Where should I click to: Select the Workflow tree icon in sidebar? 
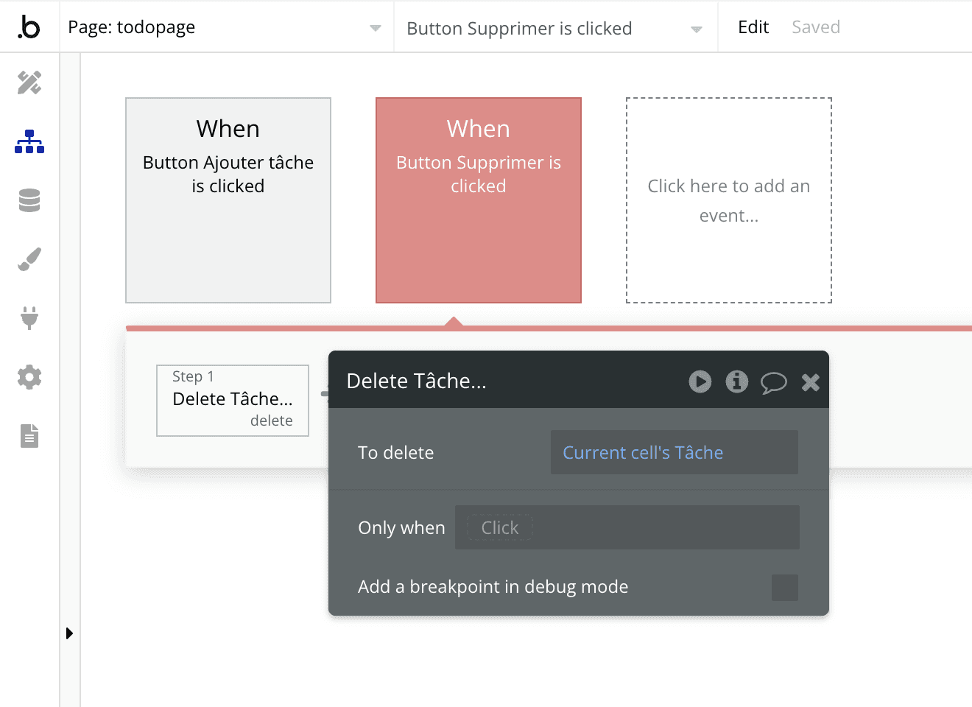[x=29, y=141]
